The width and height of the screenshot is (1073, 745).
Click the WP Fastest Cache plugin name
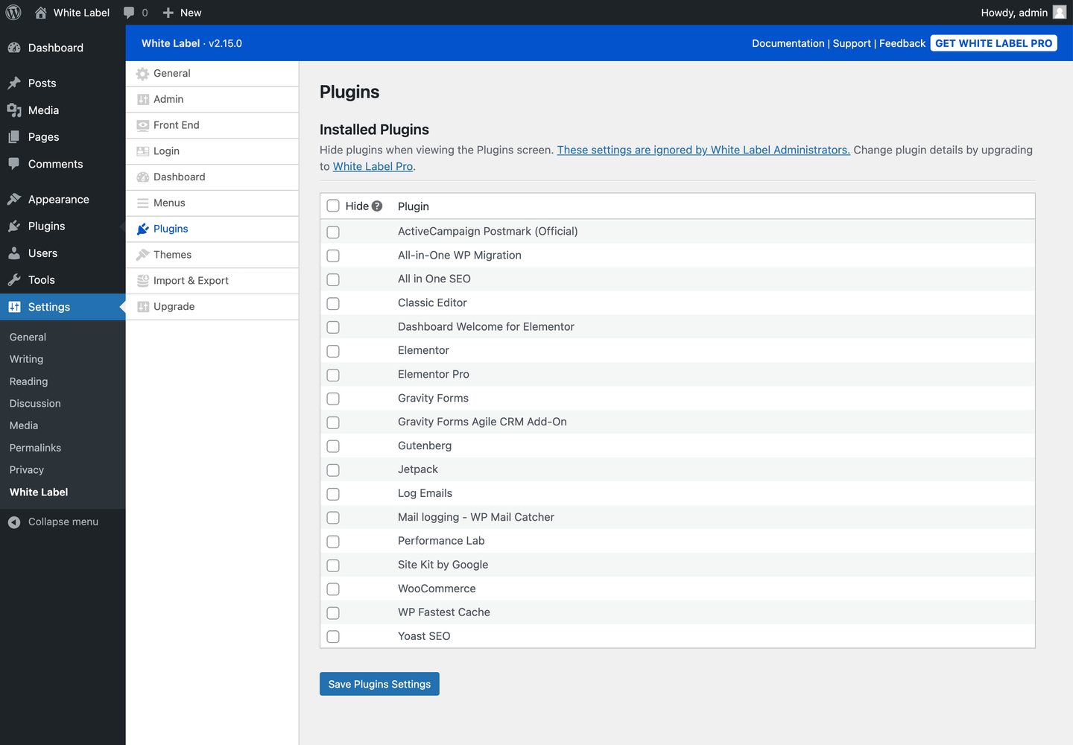444,612
